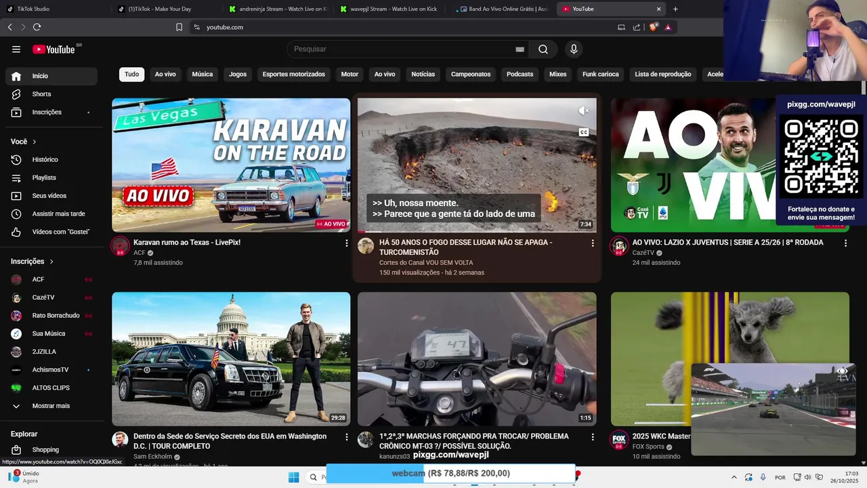867x488 pixels.
Task: Show hidden system tray icons chevron
Action: 734,477
